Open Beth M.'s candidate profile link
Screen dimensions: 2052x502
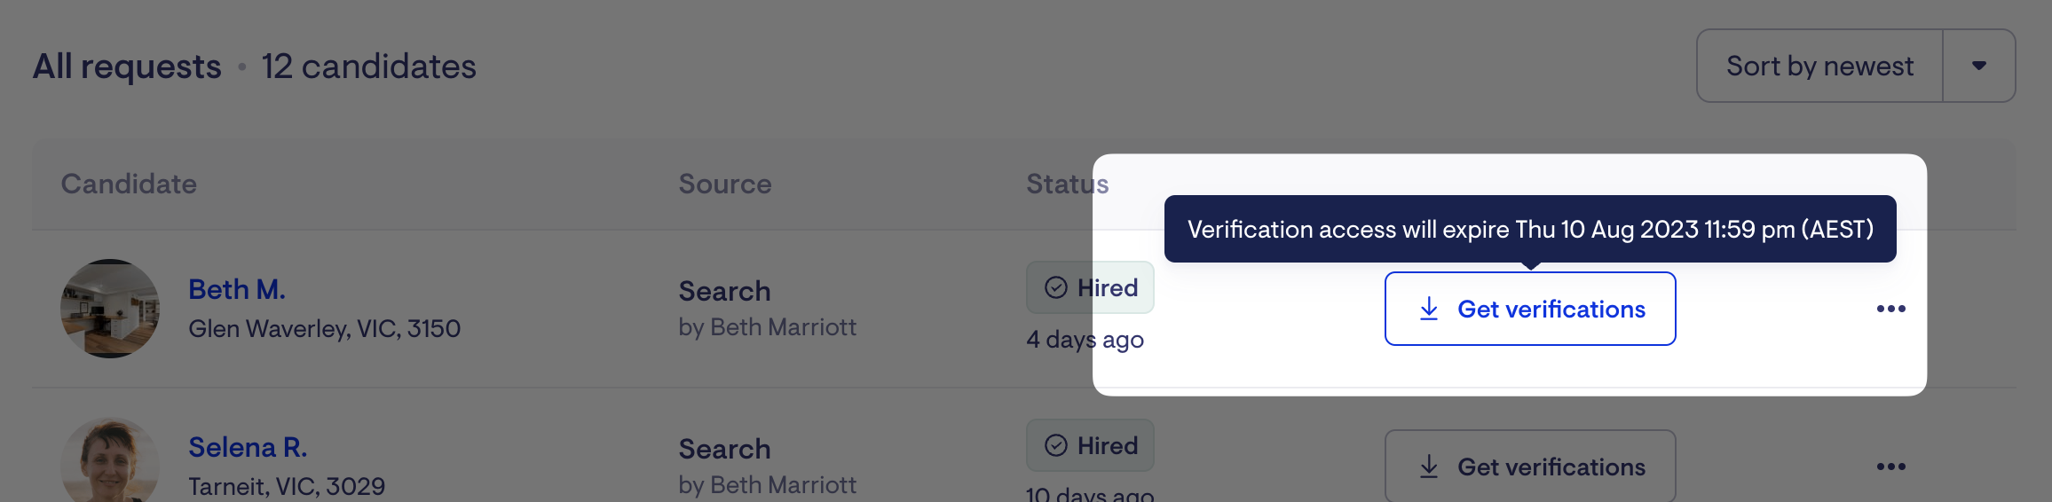point(236,289)
